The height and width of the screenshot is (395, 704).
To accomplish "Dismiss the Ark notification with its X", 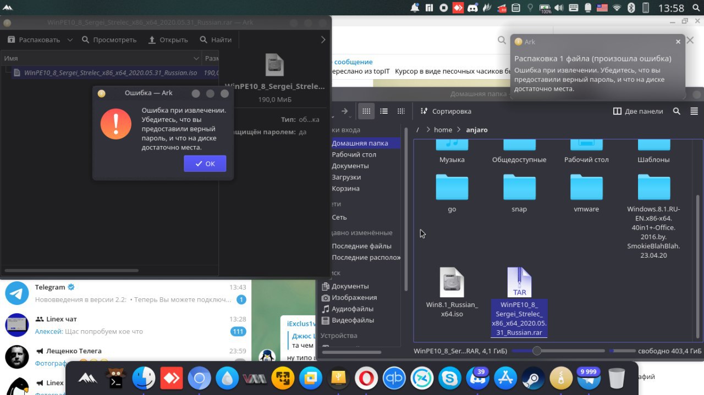I will click(678, 42).
